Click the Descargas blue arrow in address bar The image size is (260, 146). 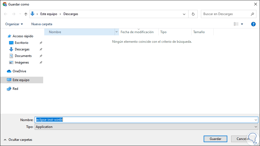coord(32,14)
